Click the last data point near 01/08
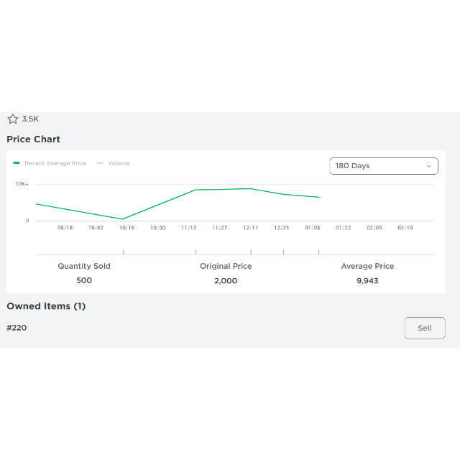Screen dimensions: 460x460 click(319, 197)
